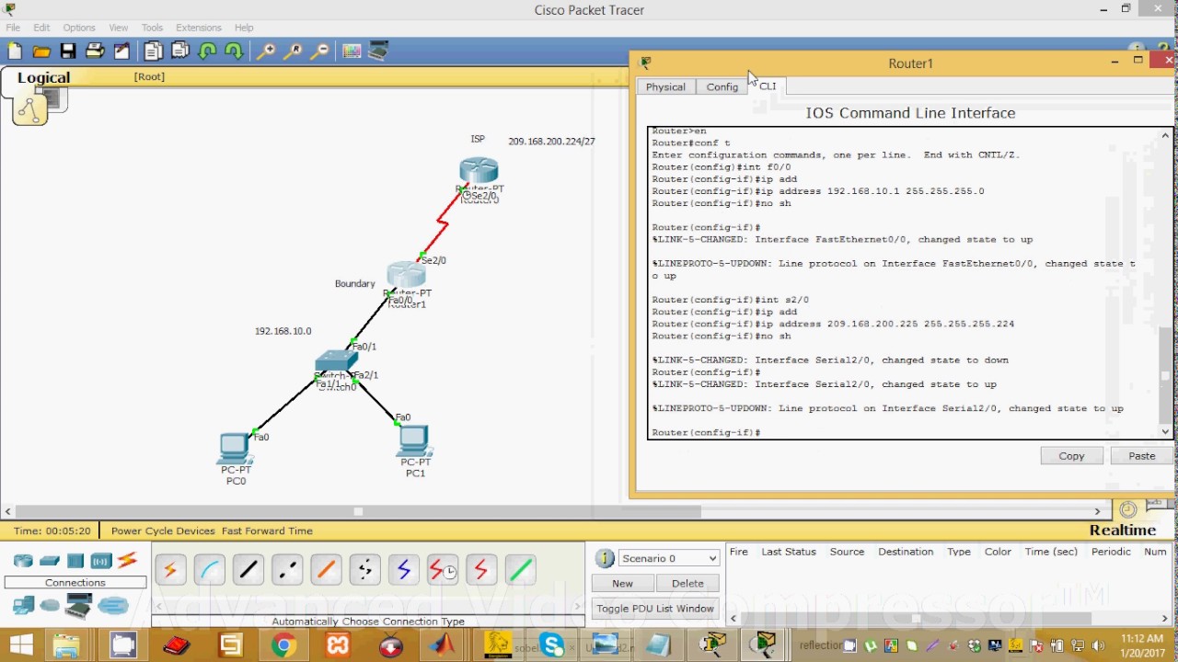Choose the dashed copper cross-over cable
The height and width of the screenshot is (662, 1178).
287,570
